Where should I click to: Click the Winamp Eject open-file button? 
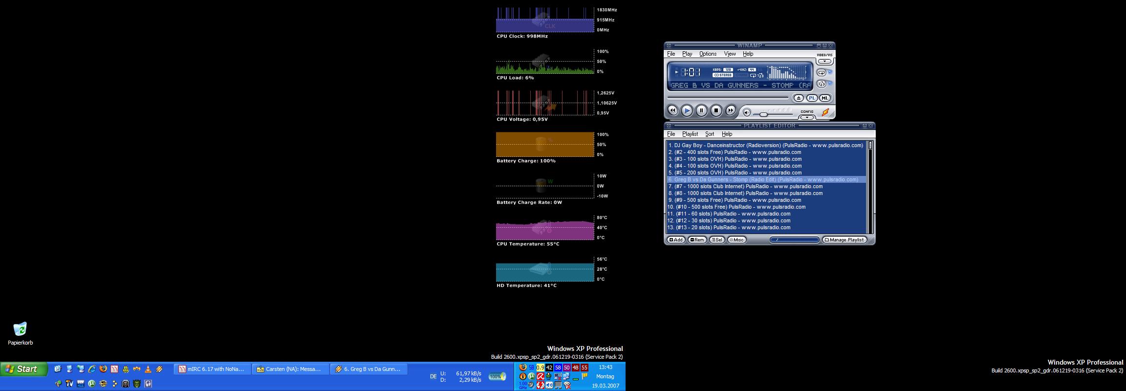pos(799,98)
